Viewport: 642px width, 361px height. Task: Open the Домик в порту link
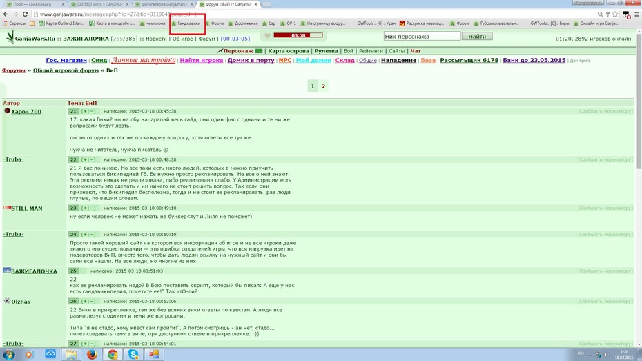(x=251, y=60)
